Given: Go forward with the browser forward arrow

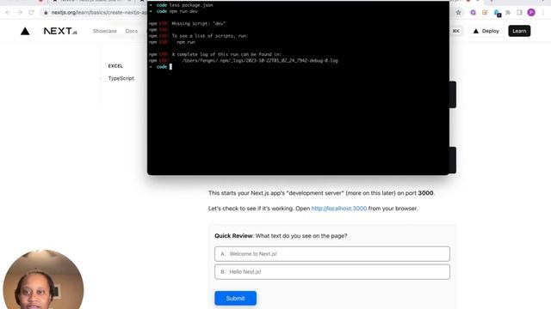Looking at the screenshot, I should 20,12.
